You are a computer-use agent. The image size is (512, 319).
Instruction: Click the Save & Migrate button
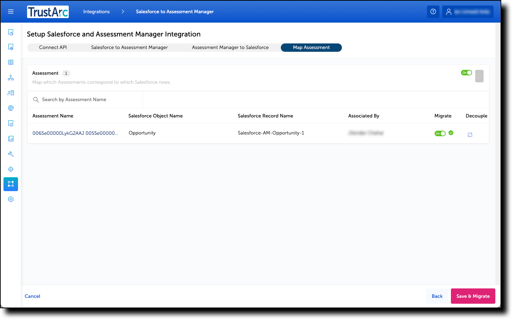(473, 296)
